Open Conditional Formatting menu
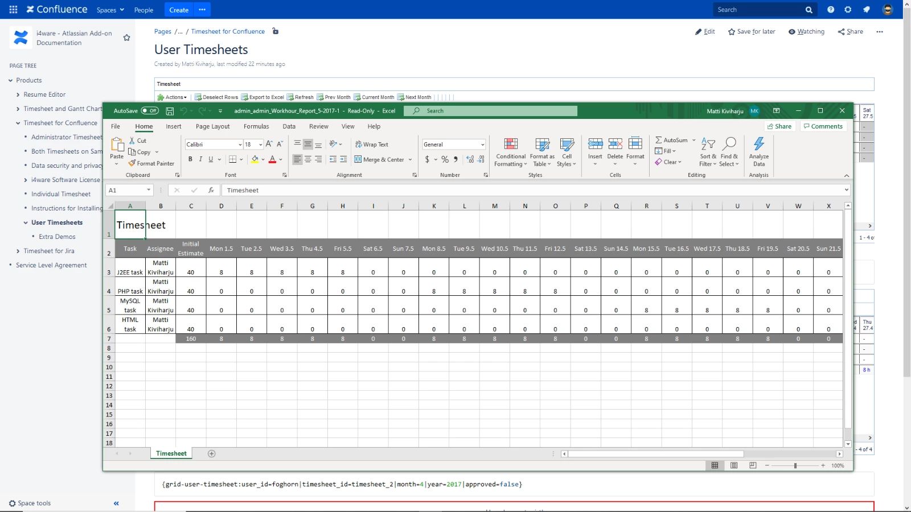911x512 pixels. point(511,152)
